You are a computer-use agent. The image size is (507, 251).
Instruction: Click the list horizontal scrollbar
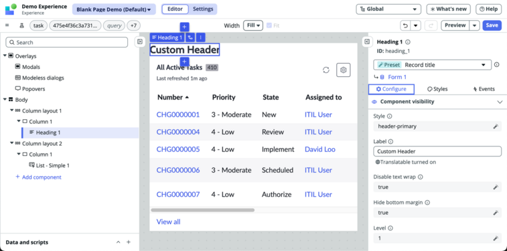(203, 210)
